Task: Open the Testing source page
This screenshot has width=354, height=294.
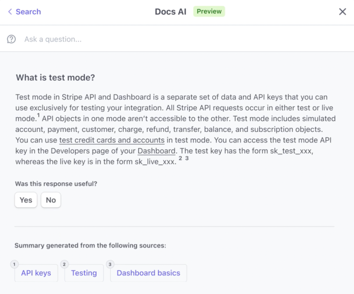Action: click(84, 273)
